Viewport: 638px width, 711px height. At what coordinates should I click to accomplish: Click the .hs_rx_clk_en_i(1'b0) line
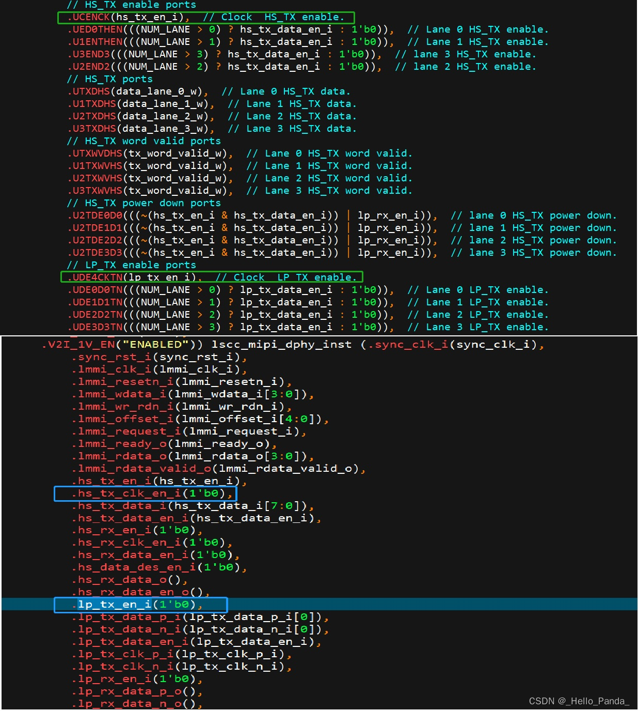pos(152,543)
